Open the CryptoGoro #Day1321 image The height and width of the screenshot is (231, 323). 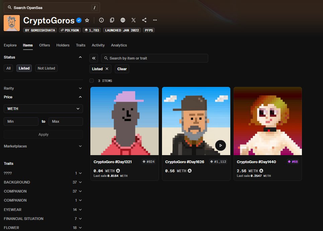pyautogui.click(x=125, y=121)
